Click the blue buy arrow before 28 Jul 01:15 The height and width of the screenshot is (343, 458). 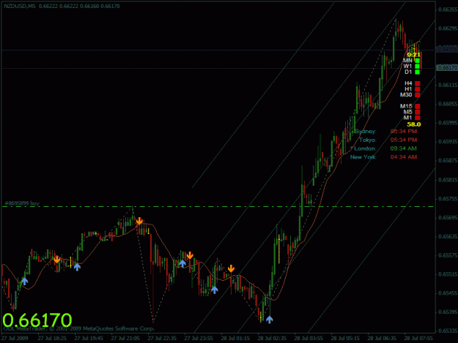215,290
